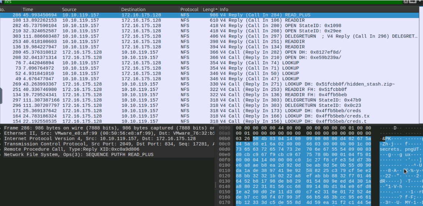Expand the Remote Procedure Call section

(1, 149)
